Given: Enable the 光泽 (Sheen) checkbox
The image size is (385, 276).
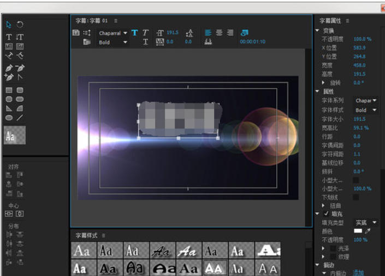Looking at the screenshot, I should pos(333,248).
